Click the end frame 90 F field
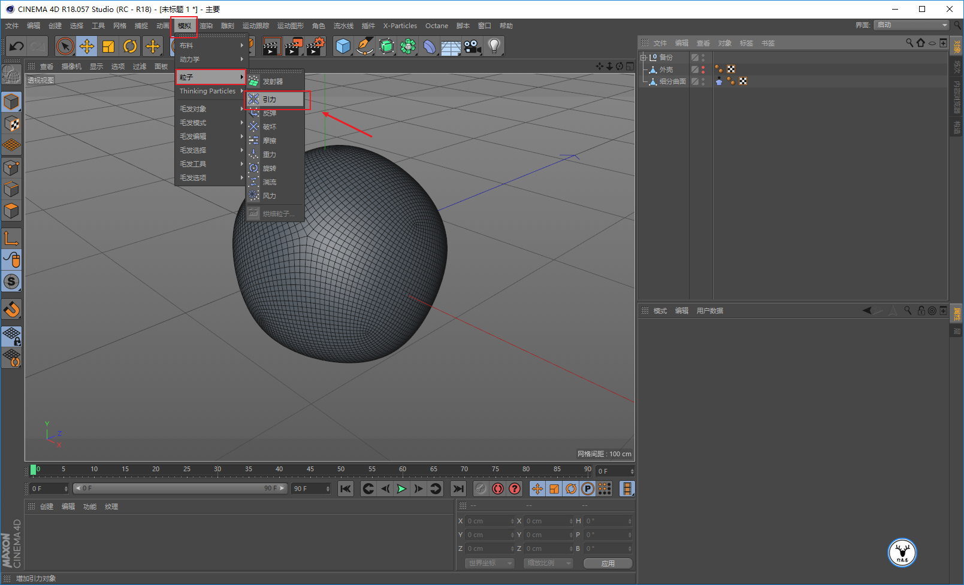The image size is (964, 585). coord(310,489)
